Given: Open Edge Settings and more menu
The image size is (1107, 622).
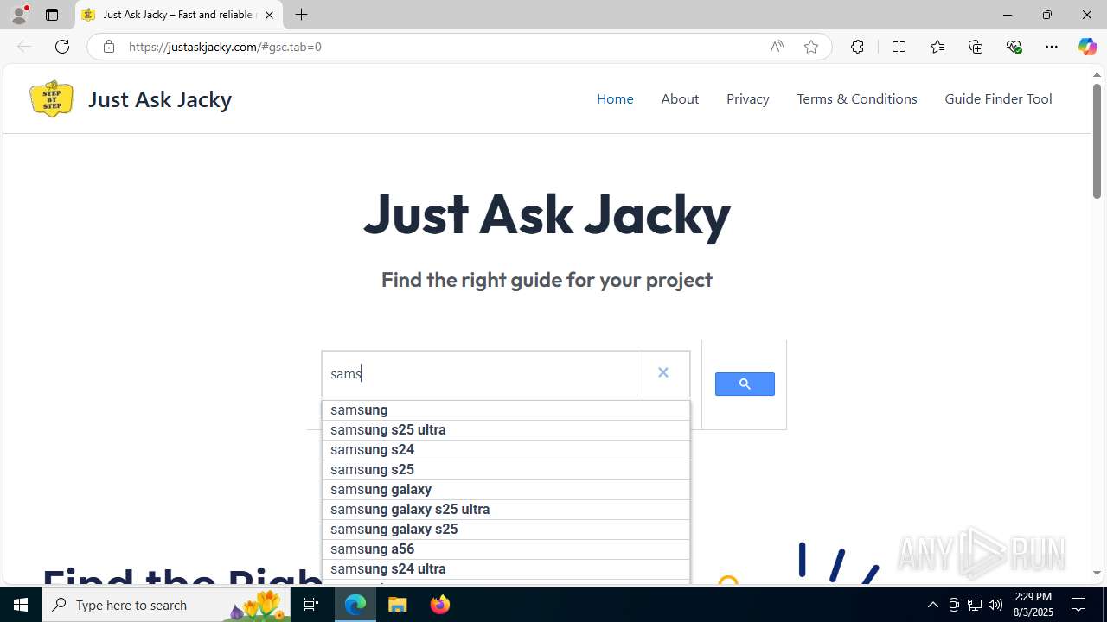Looking at the screenshot, I should (1052, 47).
